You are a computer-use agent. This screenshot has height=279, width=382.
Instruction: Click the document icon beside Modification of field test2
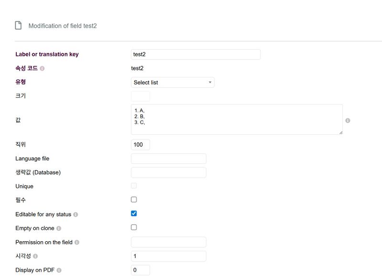(x=18, y=25)
